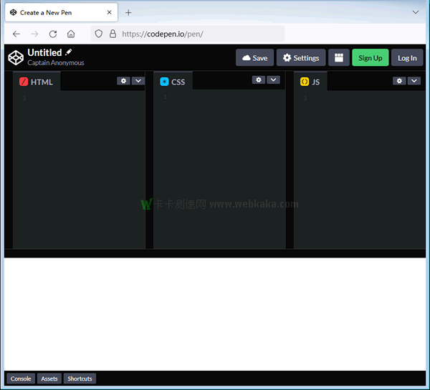This screenshot has width=430, height=390.
Task: Show keyboard Shortcuts
Action: pos(80,379)
